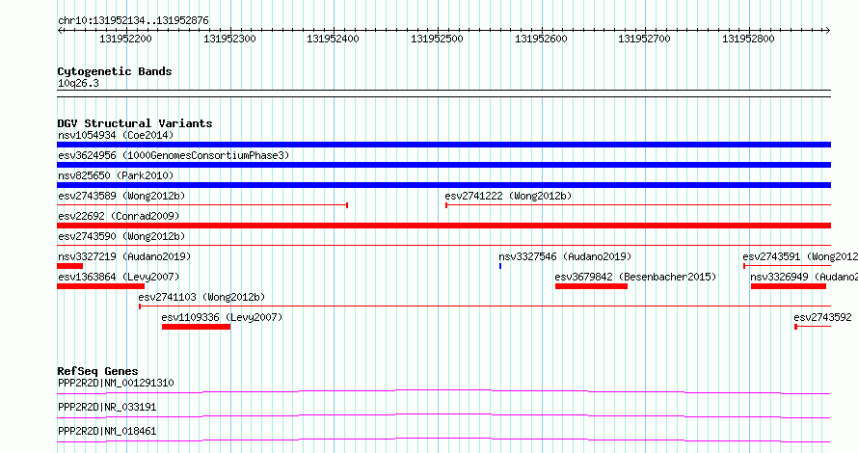
Task: Open transcript PPP2R2D|NR_033191 label
Action: [x=107, y=407]
